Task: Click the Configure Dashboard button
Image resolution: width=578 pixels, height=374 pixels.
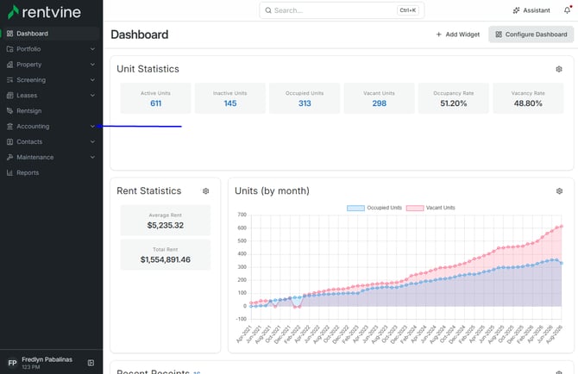Action: (531, 34)
